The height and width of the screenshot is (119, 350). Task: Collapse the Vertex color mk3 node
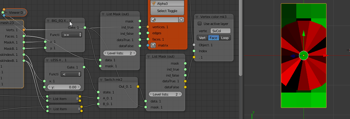[197, 17]
